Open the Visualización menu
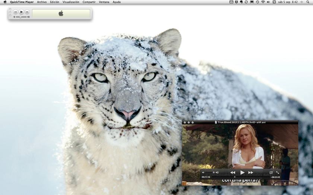This screenshot has width=313, height=195. (x=71, y=2)
